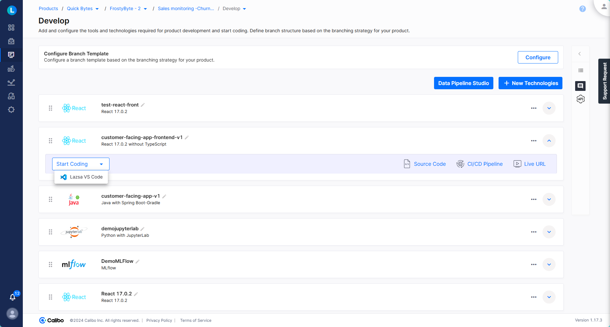
Task: Expand the test-react-front card chevron
Action: [x=549, y=108]
